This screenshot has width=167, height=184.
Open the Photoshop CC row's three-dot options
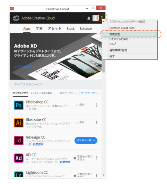pos(96,105)
